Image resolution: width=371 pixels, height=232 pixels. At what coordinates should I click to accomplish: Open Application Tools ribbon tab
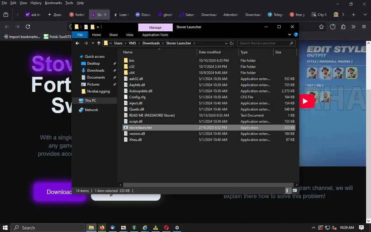(155, 35)
